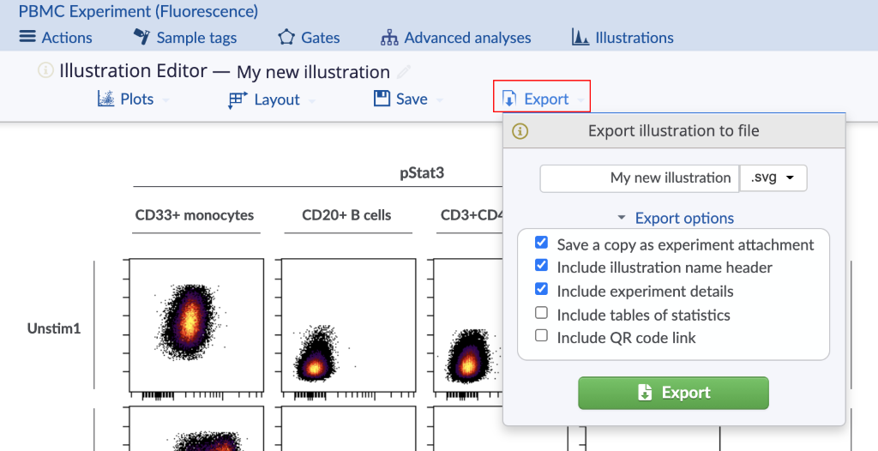This screenshot has width=878, height=451.
Task: Click the pentagon Gates icon
Action: click(x=286, y=38)
